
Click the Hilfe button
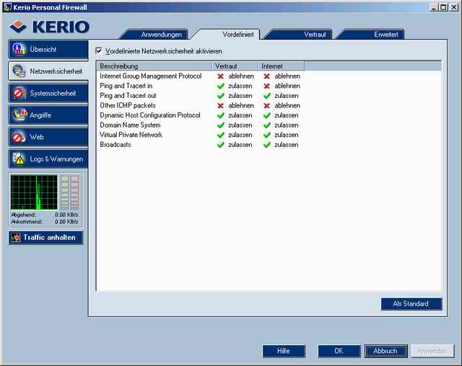click(x=284, y=351)
